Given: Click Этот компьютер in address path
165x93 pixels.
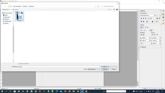Looking at the screenshot, I should (x=17, y=6).
